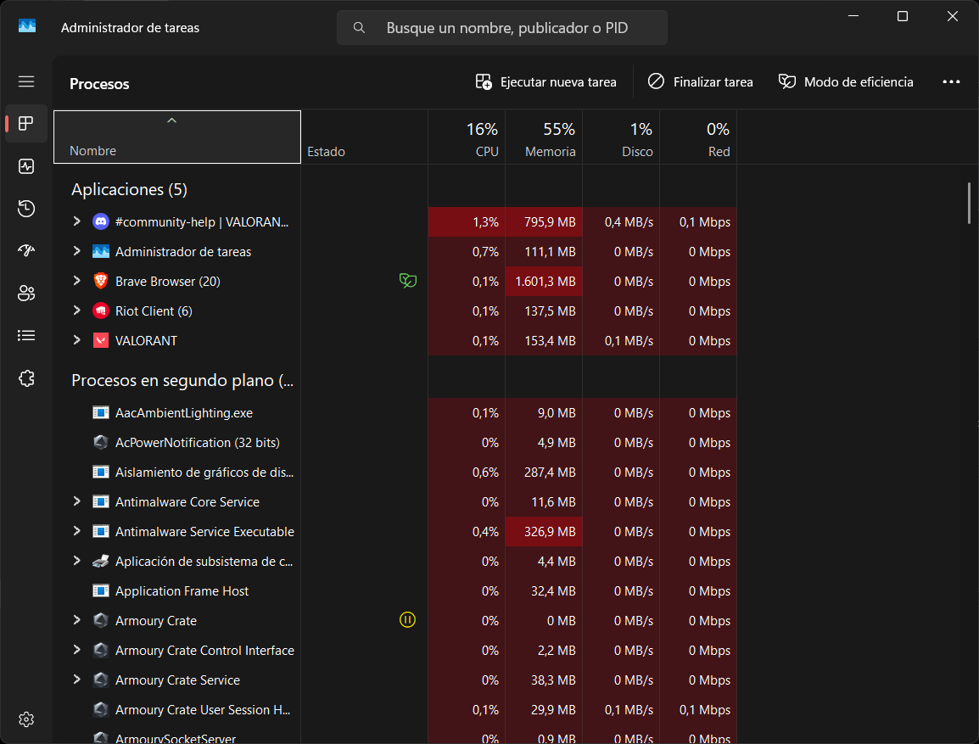This screenshot has width=979, height=744.
Task: Click the Armoury Crate User Session icon
Action: [100, 710]
